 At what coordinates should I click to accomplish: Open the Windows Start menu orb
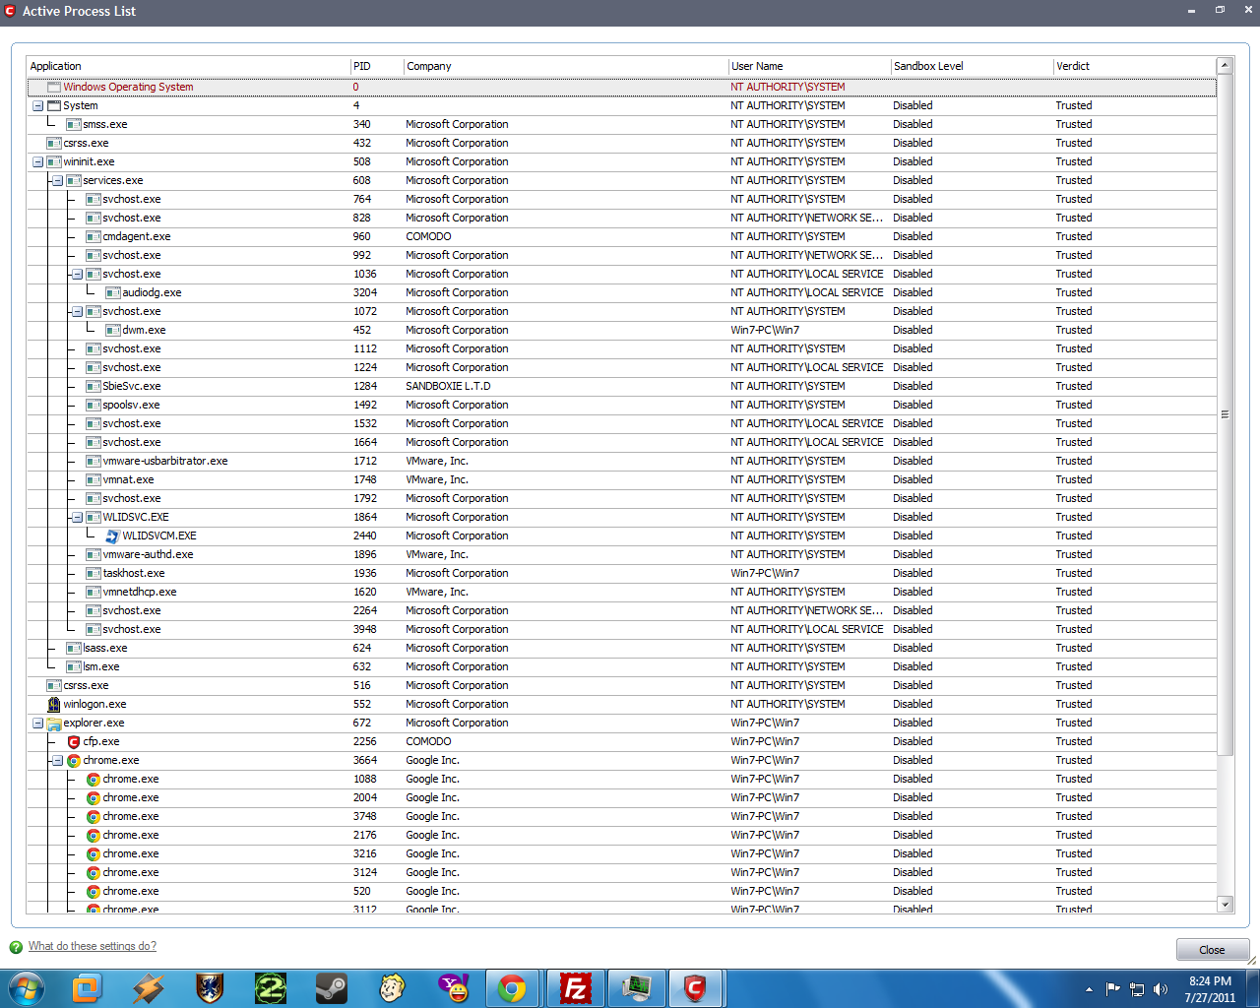(x=26, y=988)
